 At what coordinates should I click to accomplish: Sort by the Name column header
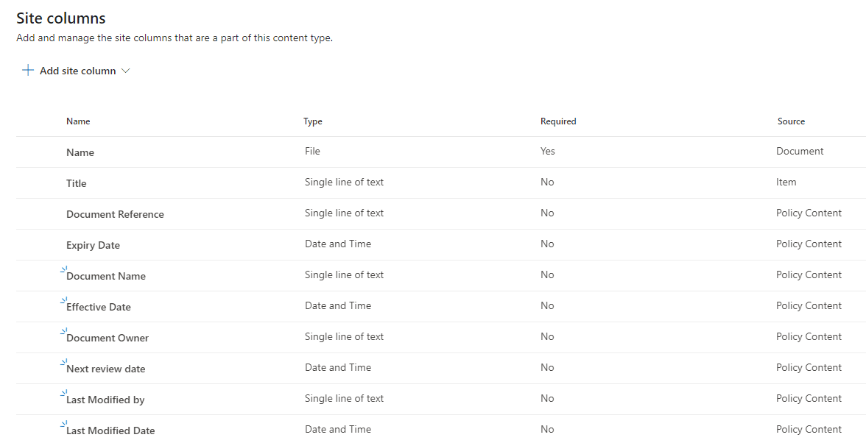point(78,121)
